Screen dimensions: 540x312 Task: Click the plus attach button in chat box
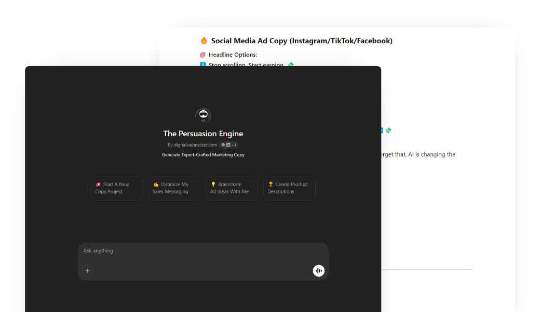click(x=87, y=270)
